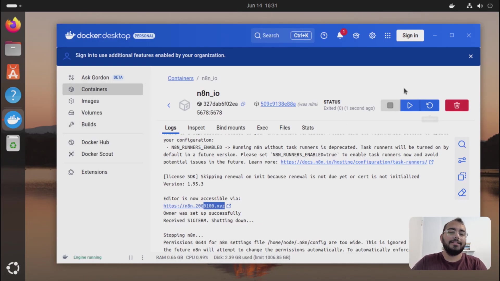The width and height of the screenshot is (500, 281).
Task: Open the volume icon in top bar
Action: click(480, 6)
